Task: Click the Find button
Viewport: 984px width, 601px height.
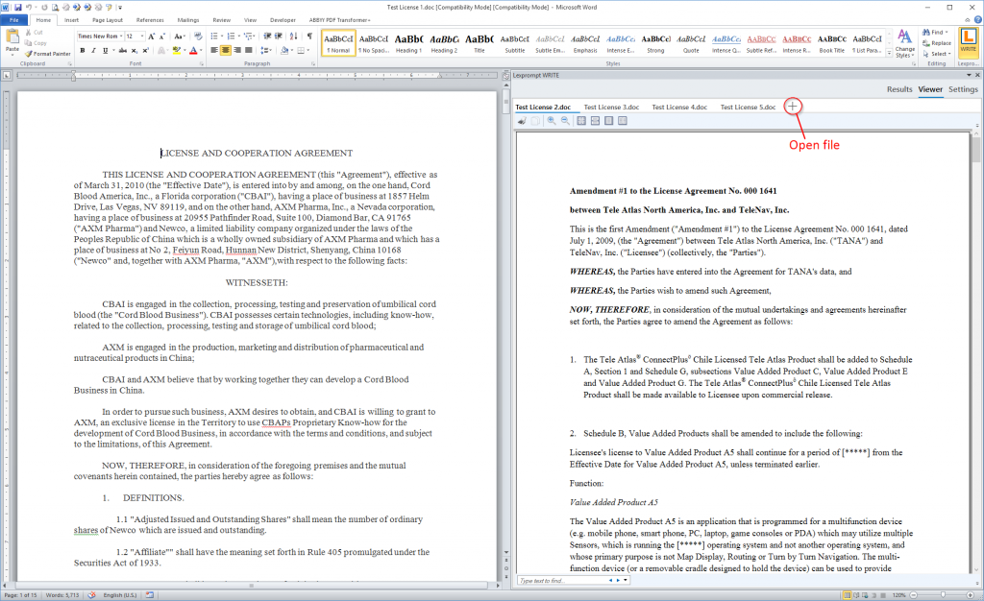Action: tap(934, 32)
